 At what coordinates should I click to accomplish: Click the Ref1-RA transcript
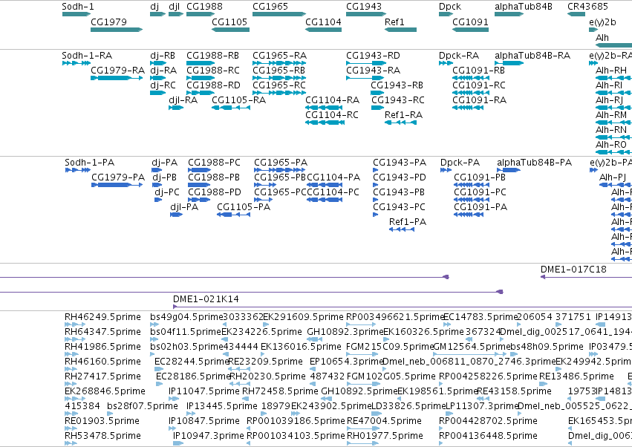400,123
